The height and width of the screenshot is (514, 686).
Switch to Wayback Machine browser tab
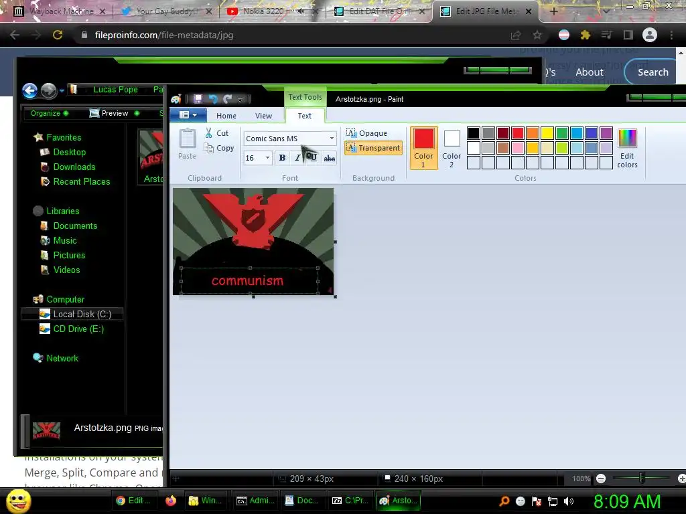(x=59, y=11)
